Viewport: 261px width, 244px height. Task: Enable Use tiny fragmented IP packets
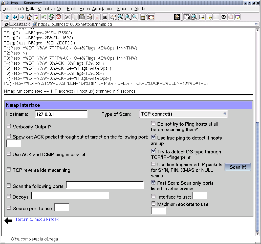point(153,164)
